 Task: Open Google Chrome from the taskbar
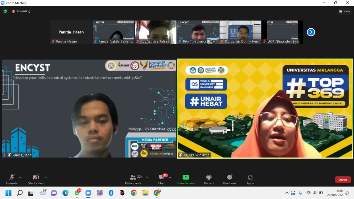point(134,193)
